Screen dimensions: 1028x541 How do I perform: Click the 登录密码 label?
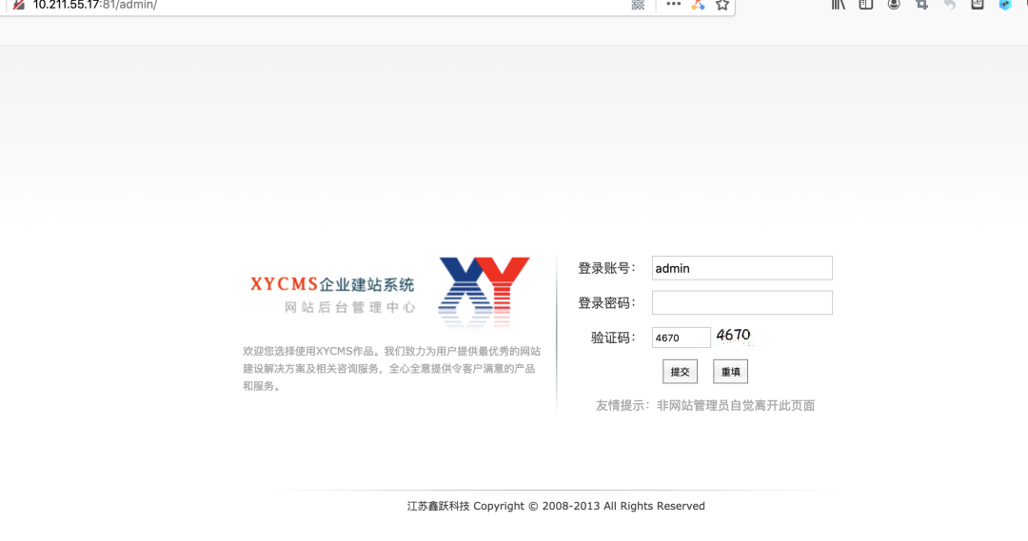coord(606,303)
